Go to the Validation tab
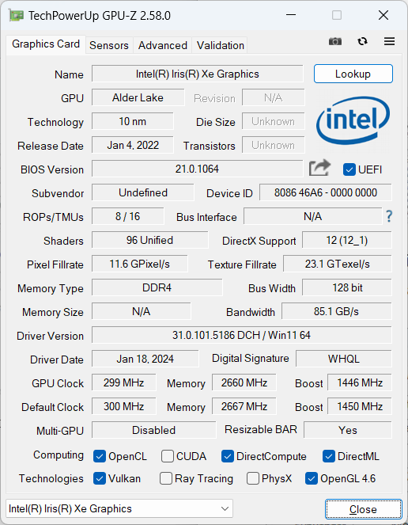This screenshot has width=408, height=525. (221, 45)
